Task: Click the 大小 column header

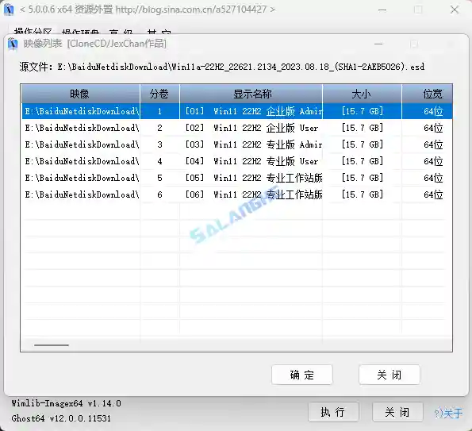Action: 362,94
